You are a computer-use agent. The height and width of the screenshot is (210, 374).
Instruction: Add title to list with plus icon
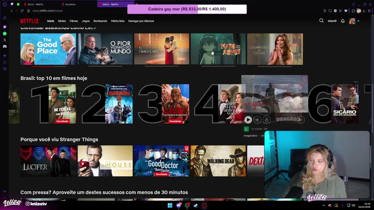(x=257, y=120)
